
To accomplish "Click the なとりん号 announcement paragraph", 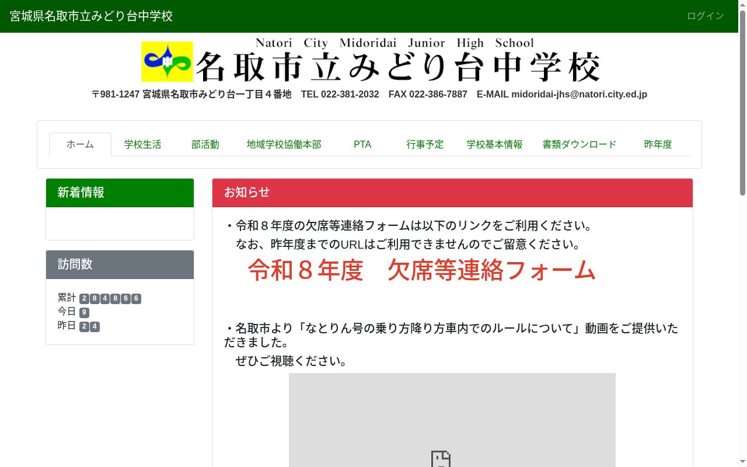I will point(451,335).
